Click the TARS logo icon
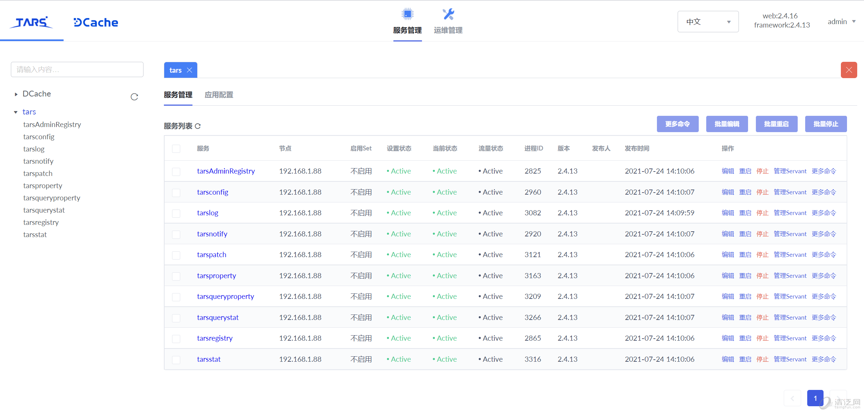 pyautogui.click(x=32, y=22)
